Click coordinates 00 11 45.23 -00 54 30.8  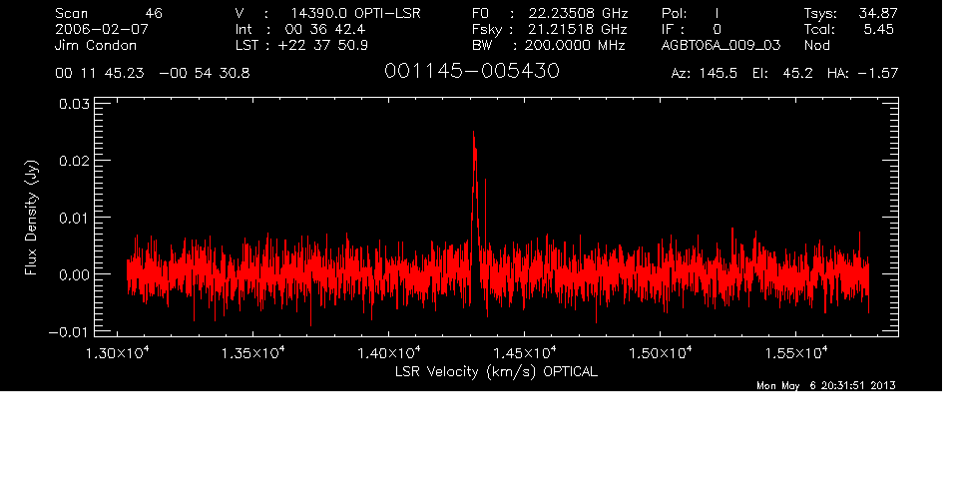tap(153, 74)
